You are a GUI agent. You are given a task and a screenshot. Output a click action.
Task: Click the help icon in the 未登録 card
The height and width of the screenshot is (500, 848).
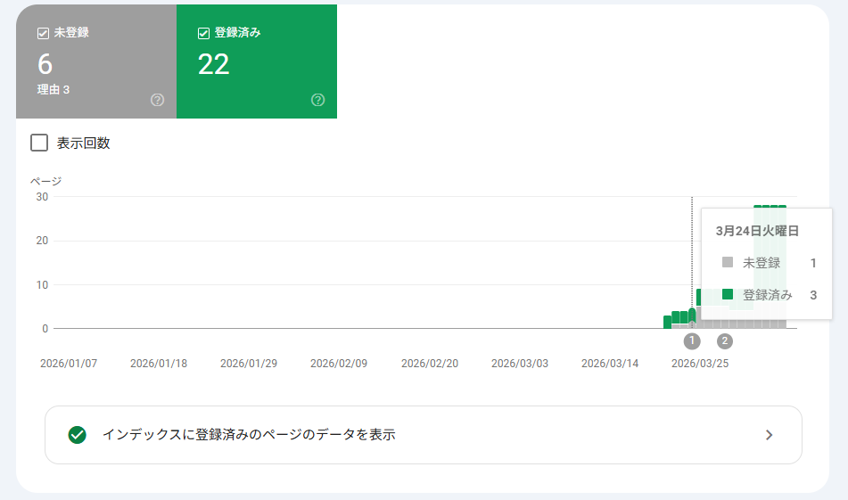tap(158, 100)
